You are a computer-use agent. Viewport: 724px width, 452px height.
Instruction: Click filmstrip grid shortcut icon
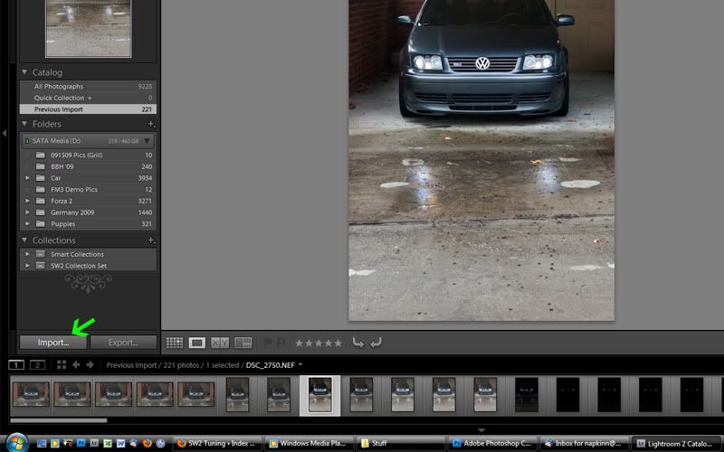[62, 365]
